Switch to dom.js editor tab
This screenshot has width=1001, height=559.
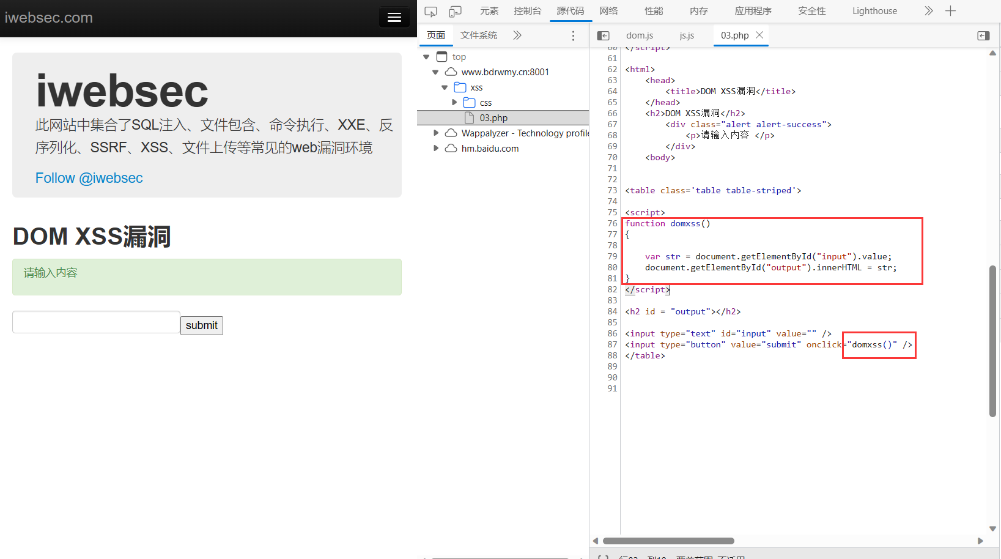(640, 35)
